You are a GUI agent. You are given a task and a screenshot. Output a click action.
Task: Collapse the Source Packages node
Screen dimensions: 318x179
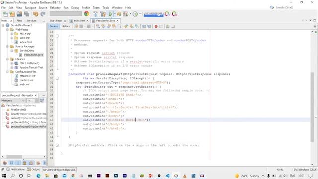pyautogui.click(x=7, y=46)
